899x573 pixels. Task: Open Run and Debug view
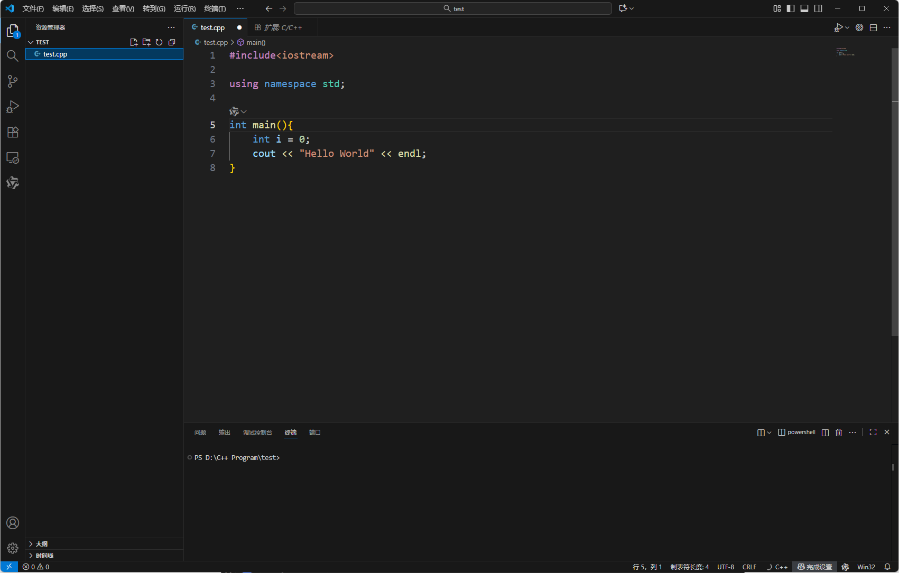12,107
